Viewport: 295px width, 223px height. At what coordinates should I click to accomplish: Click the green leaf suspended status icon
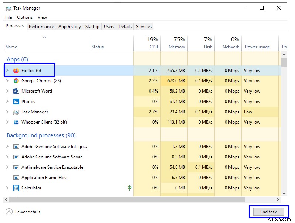[x=129, y=188]
